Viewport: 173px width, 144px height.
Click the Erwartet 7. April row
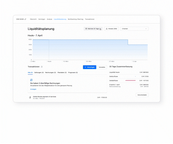(x=129, y=86)
